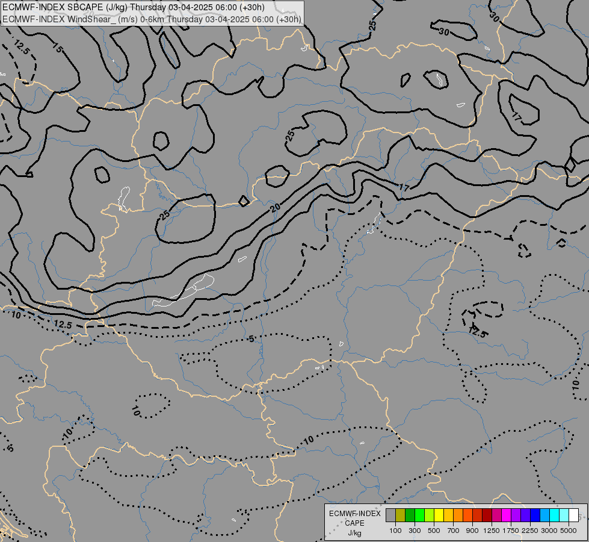Click the '900' legend value

[x=472, y=531]
